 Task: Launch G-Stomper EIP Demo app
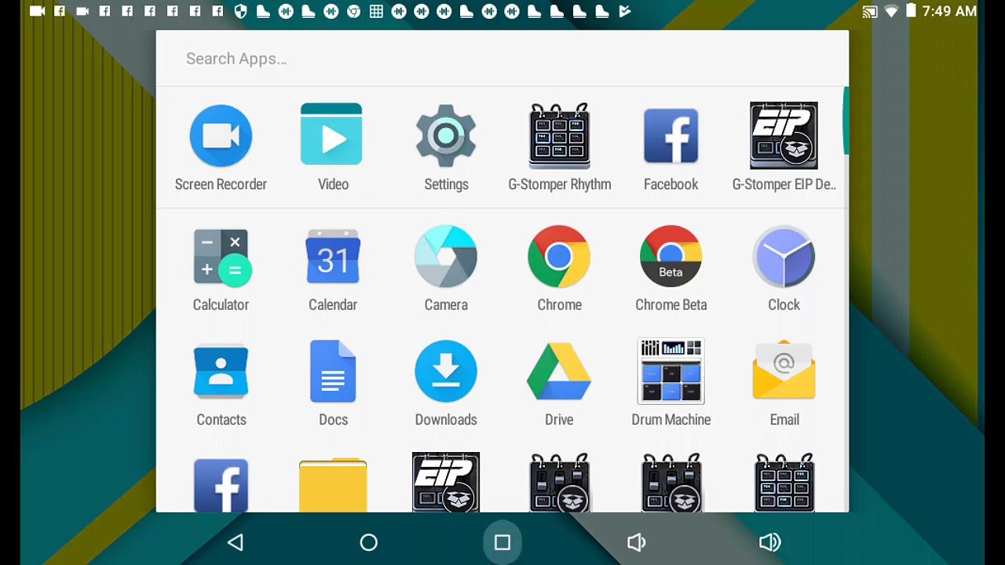click(x=784, y=136)
